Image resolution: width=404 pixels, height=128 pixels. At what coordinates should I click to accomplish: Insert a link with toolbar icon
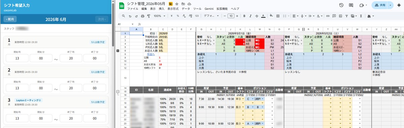tap(328, 16)
